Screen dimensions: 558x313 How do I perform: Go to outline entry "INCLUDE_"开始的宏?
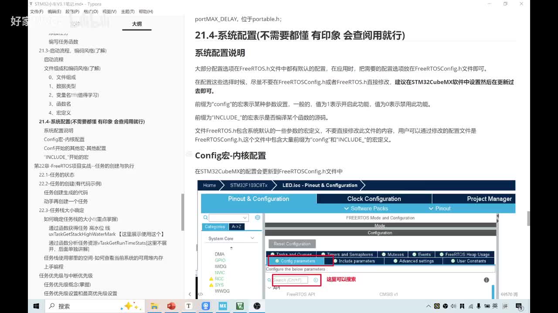click(x=66, y=157)
